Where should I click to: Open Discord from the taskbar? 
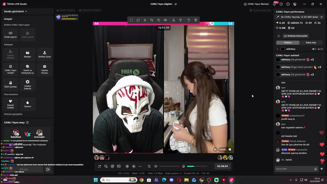[171, 180]
